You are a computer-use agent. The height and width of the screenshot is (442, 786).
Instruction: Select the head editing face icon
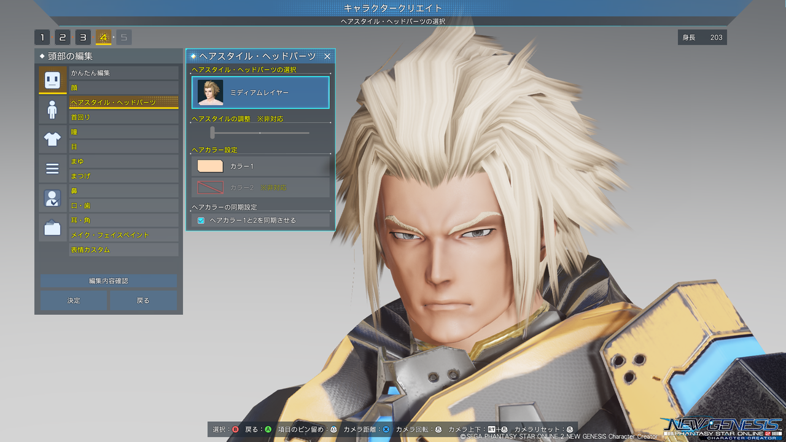click(x=52, y=80)
